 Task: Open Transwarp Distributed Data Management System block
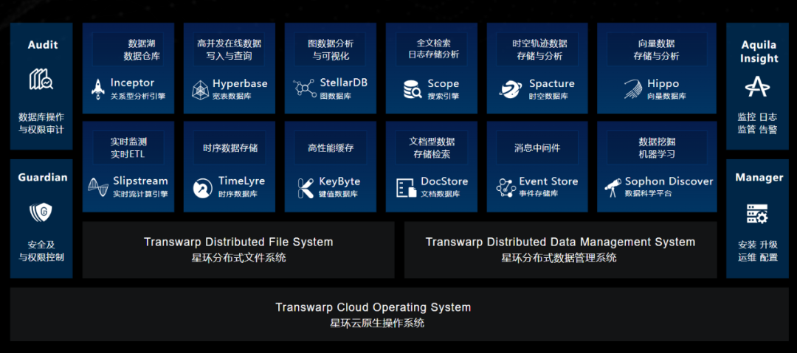pyautogui.click(x=561, y=249)
